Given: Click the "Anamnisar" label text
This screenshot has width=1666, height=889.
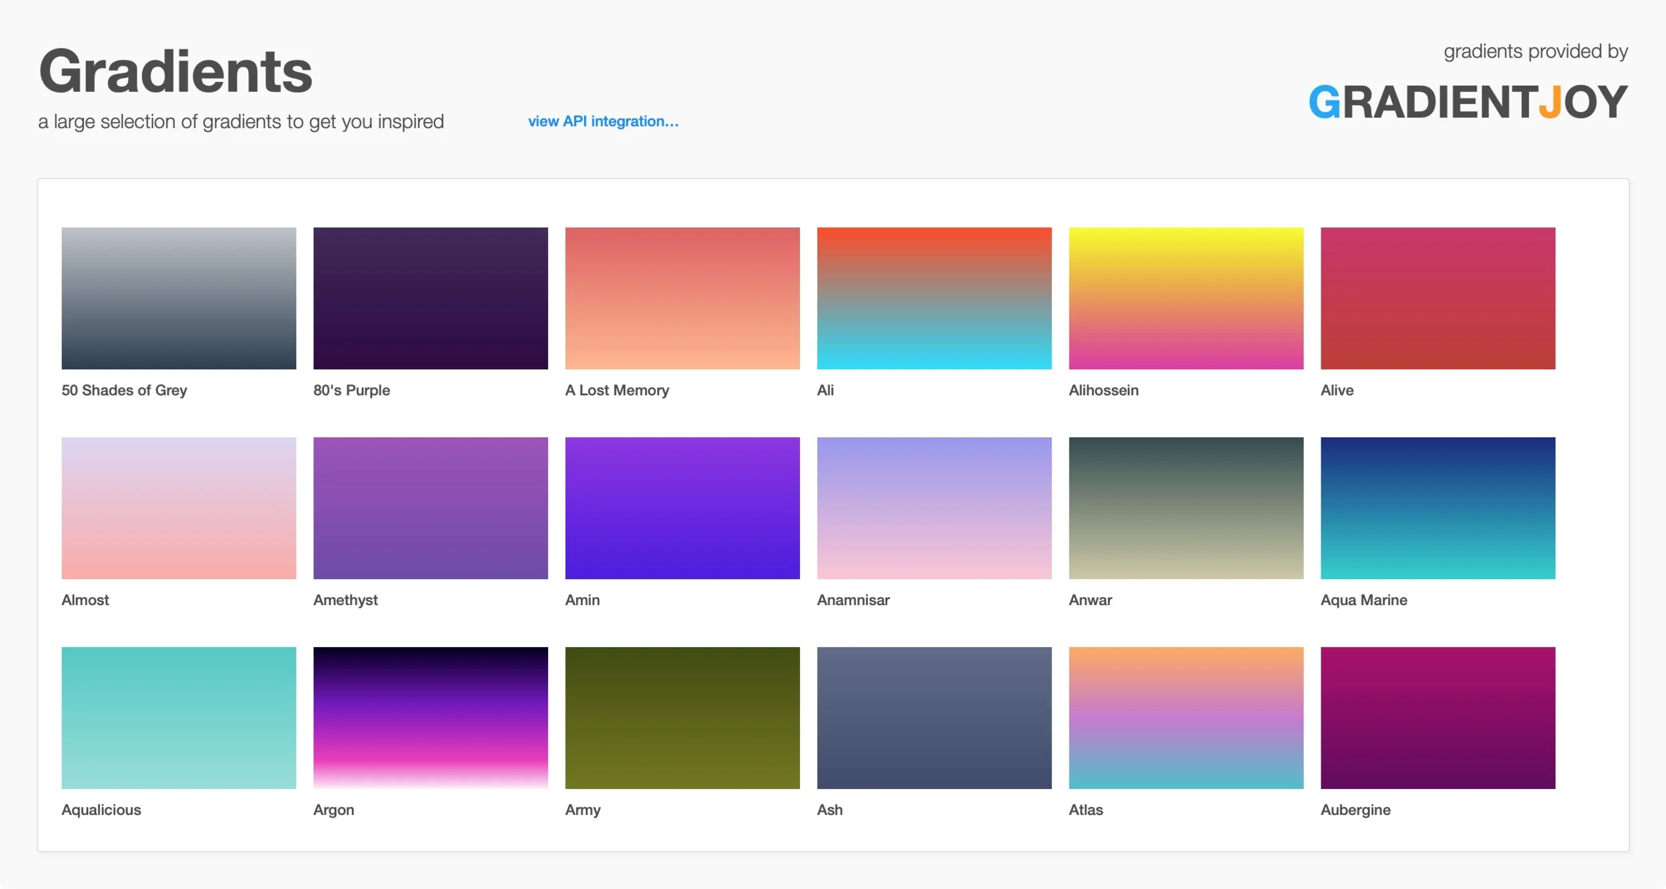Looking at the screenshot, I should pos(853,600).
